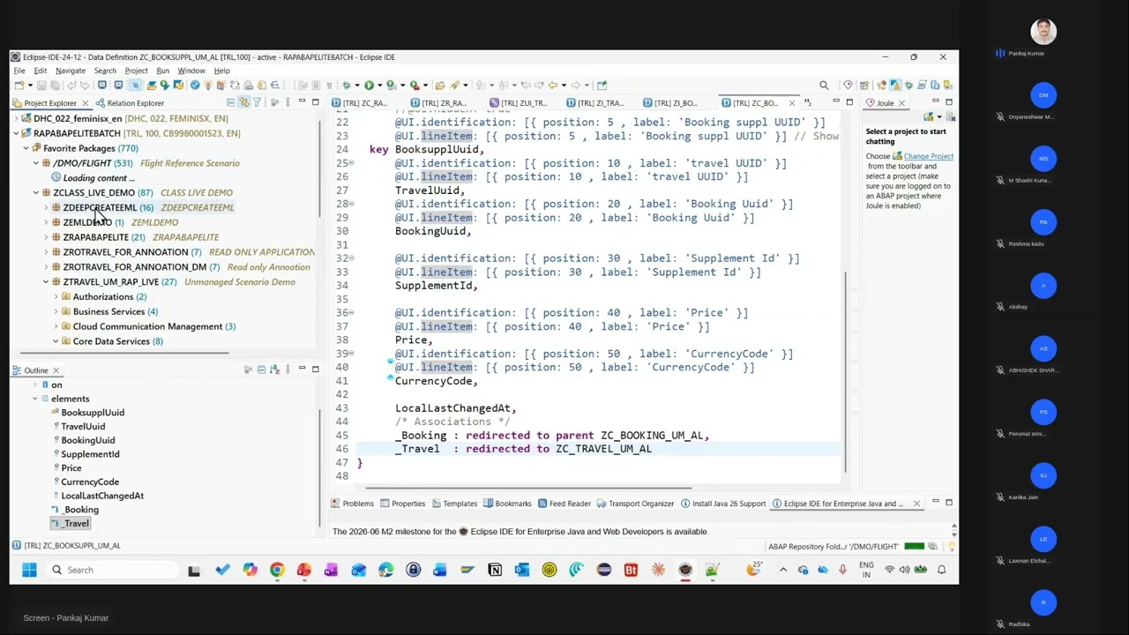Switch to the Relation Explorer tab
The height and width of the screenshot is (635, 1129).
pyautogui.click(x=130, y=103)
